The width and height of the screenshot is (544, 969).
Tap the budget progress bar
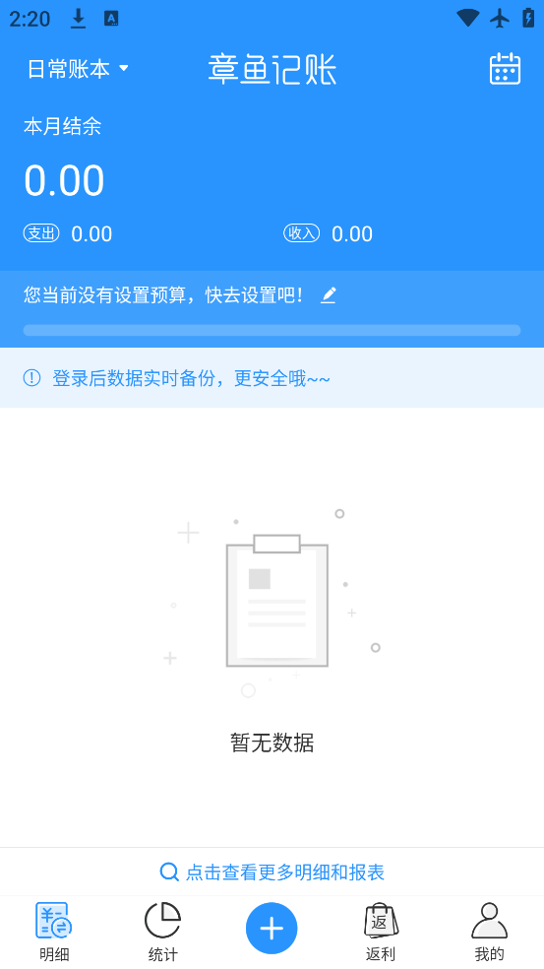click(x=272, y=330)
